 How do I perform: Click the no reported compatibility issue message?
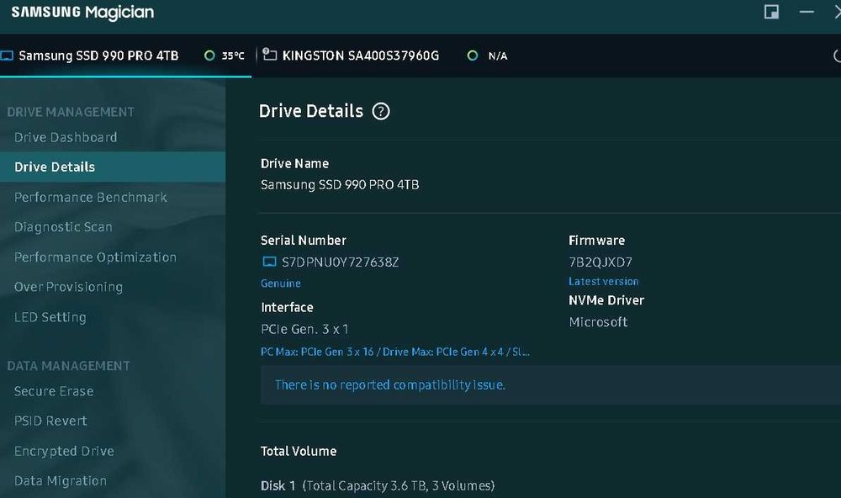click(390, 384)
